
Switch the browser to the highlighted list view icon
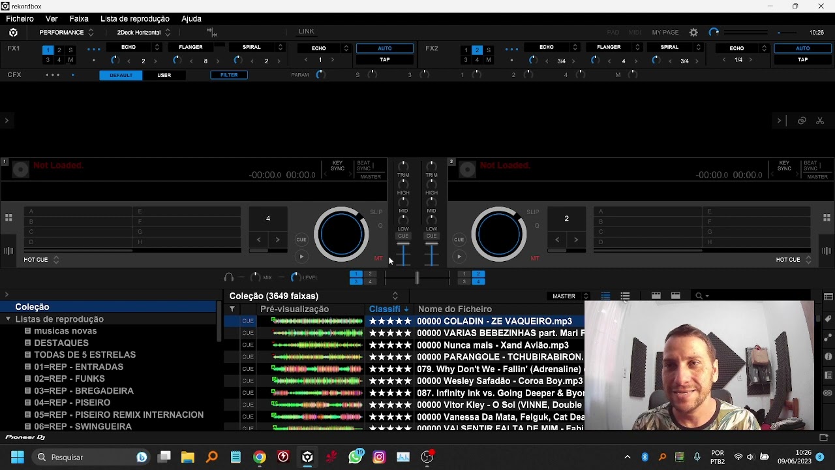[x=605, y=296]
